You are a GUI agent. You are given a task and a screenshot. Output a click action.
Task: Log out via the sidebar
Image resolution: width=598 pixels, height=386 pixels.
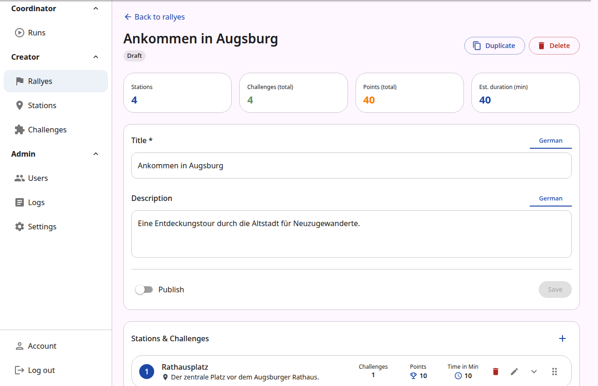pyautogui.click(x=56, y=370)
